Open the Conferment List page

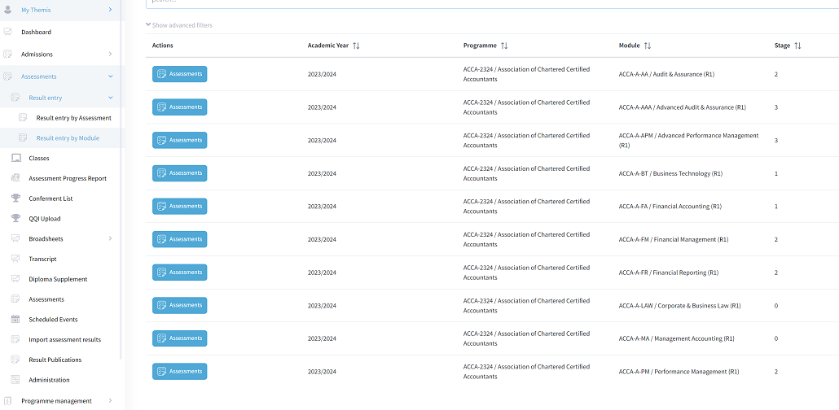point(51,198)
